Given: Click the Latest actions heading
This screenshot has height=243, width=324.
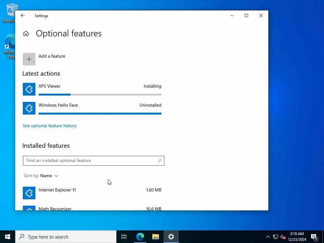Looking at the screenshot, I should click(x=41, y=73).
